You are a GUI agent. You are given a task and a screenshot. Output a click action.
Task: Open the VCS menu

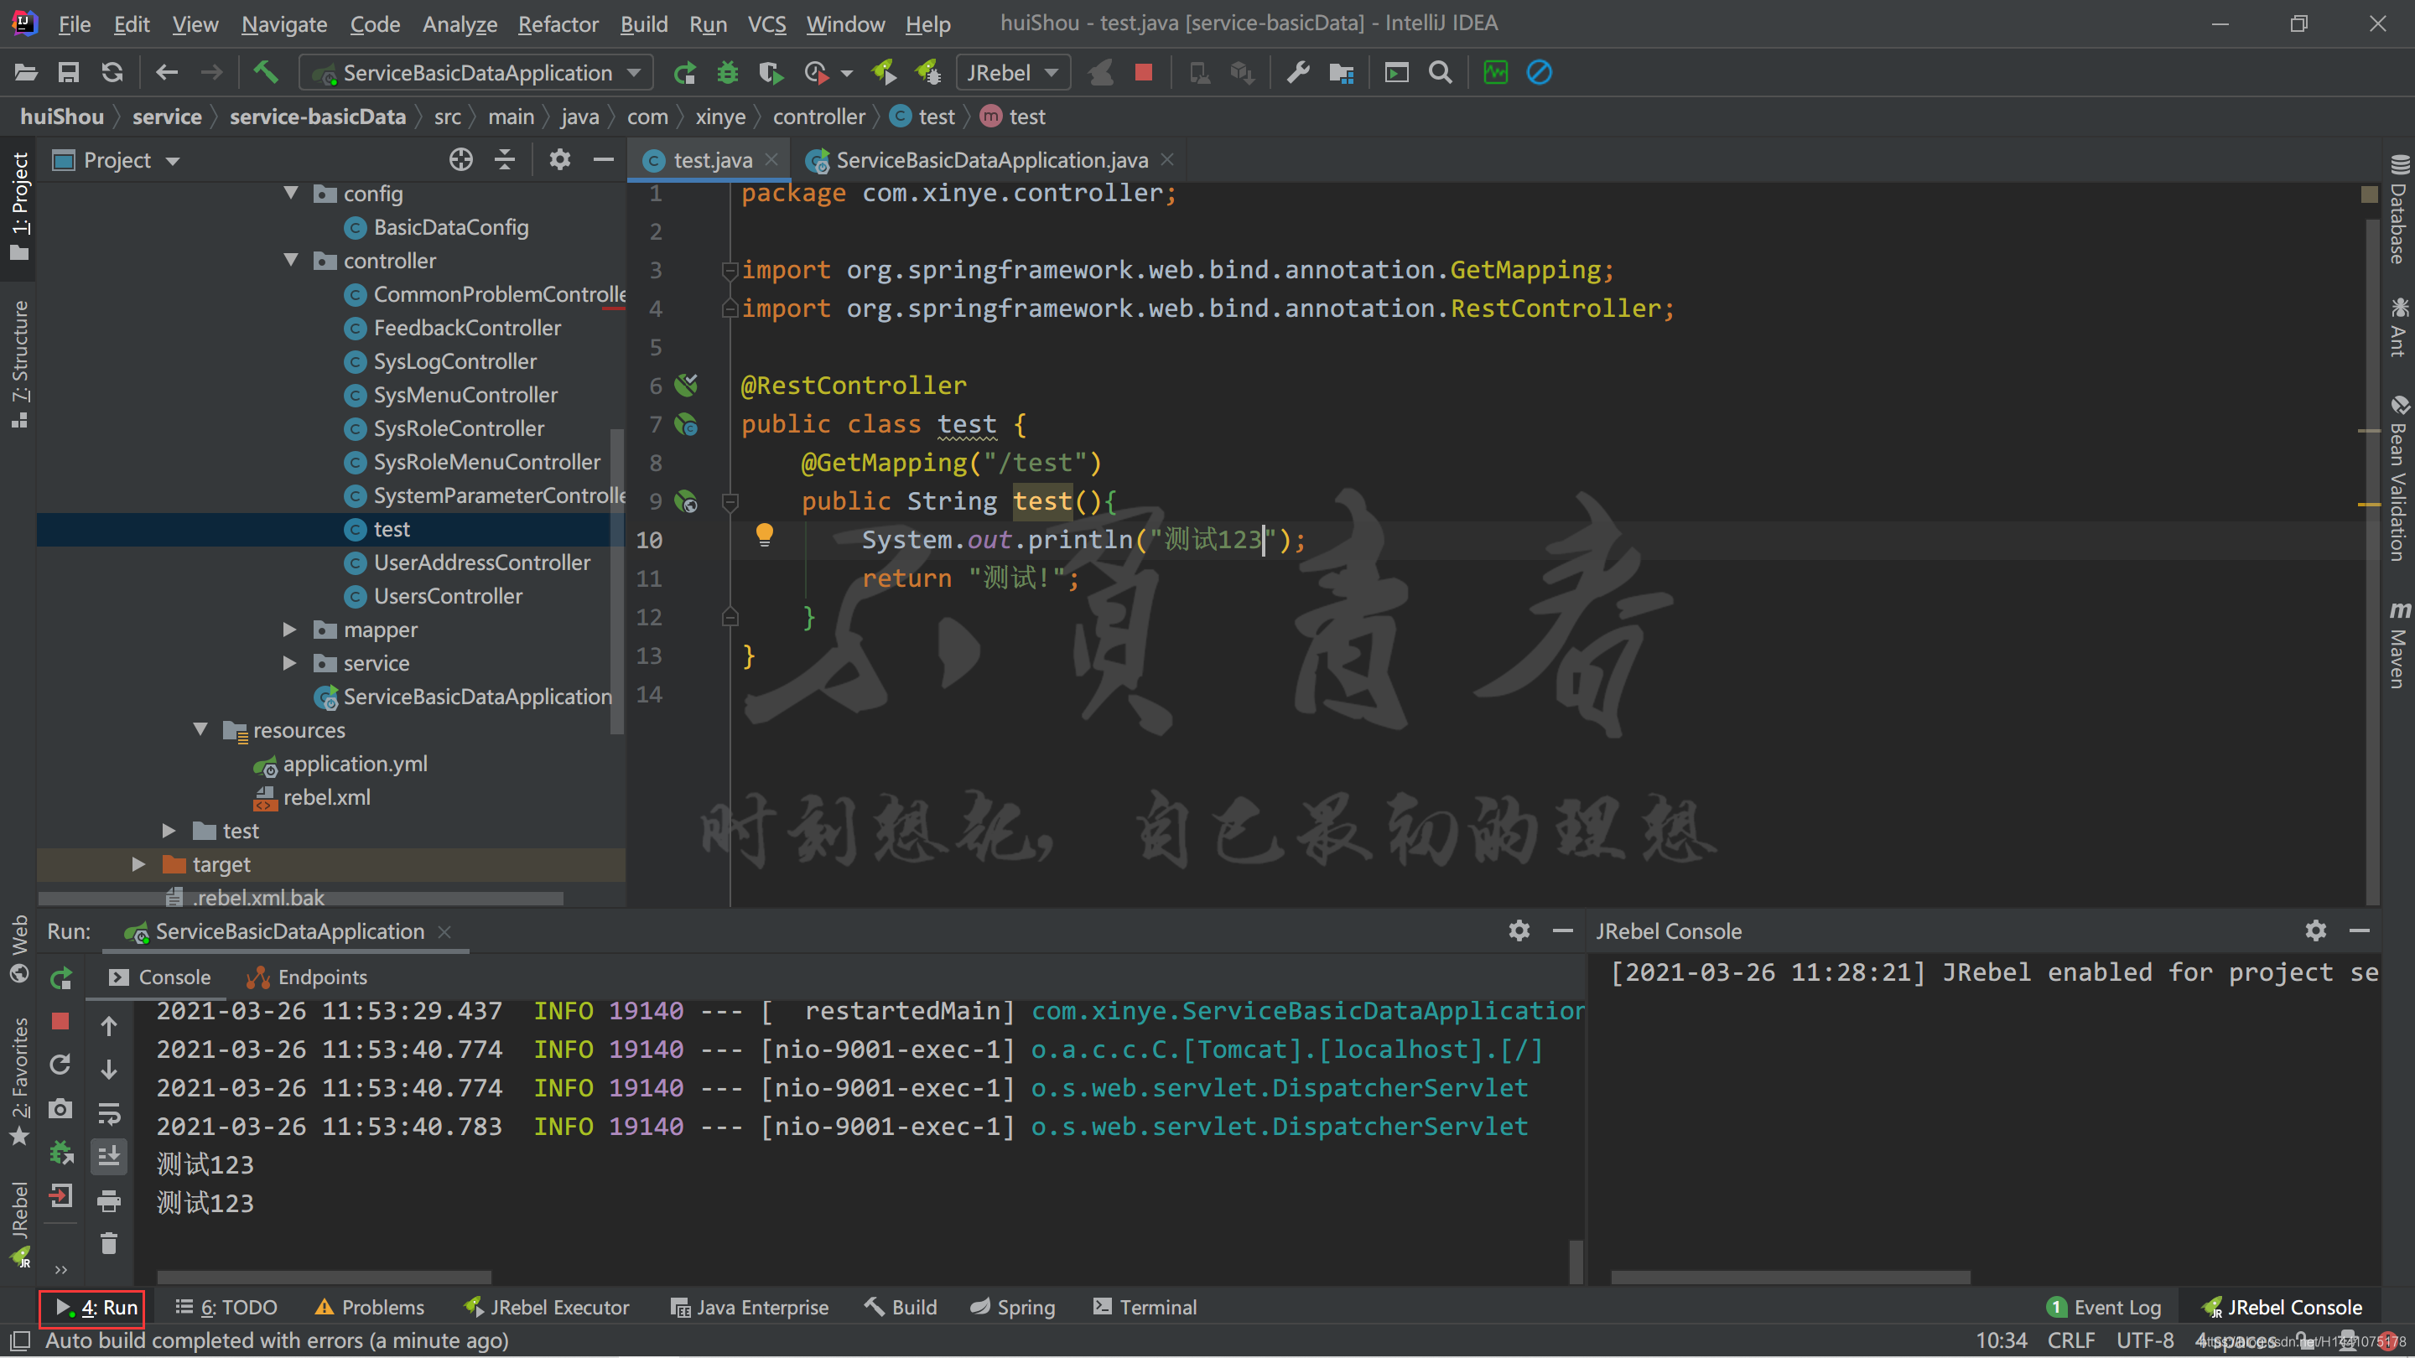[766, 23]
